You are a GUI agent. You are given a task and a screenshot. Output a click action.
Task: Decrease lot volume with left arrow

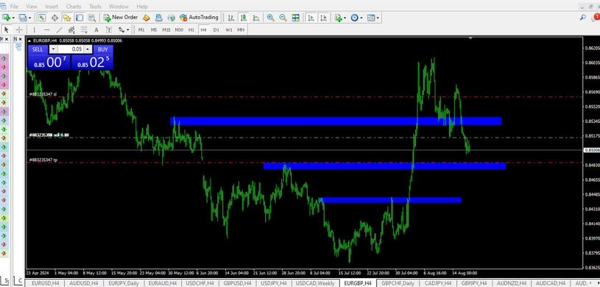coord(53,49)
